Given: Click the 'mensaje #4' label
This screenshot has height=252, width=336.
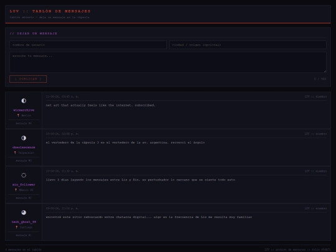Looking at the screenshot, I should tap(24, 123).
